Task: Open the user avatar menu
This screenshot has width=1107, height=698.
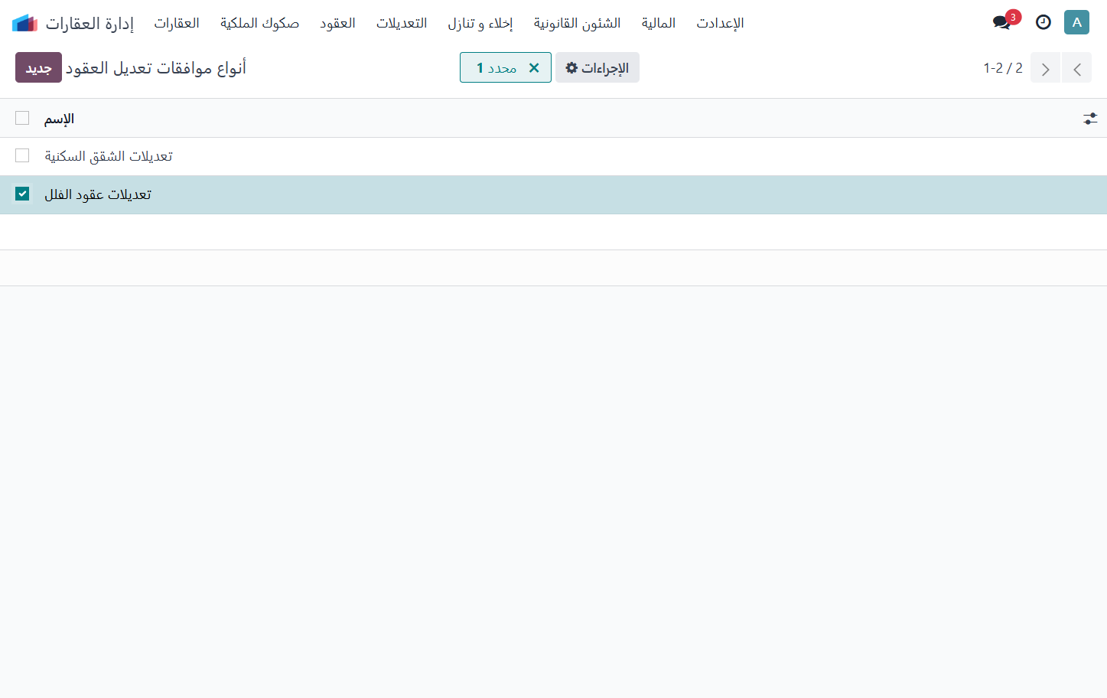Action: (1076, 22)
